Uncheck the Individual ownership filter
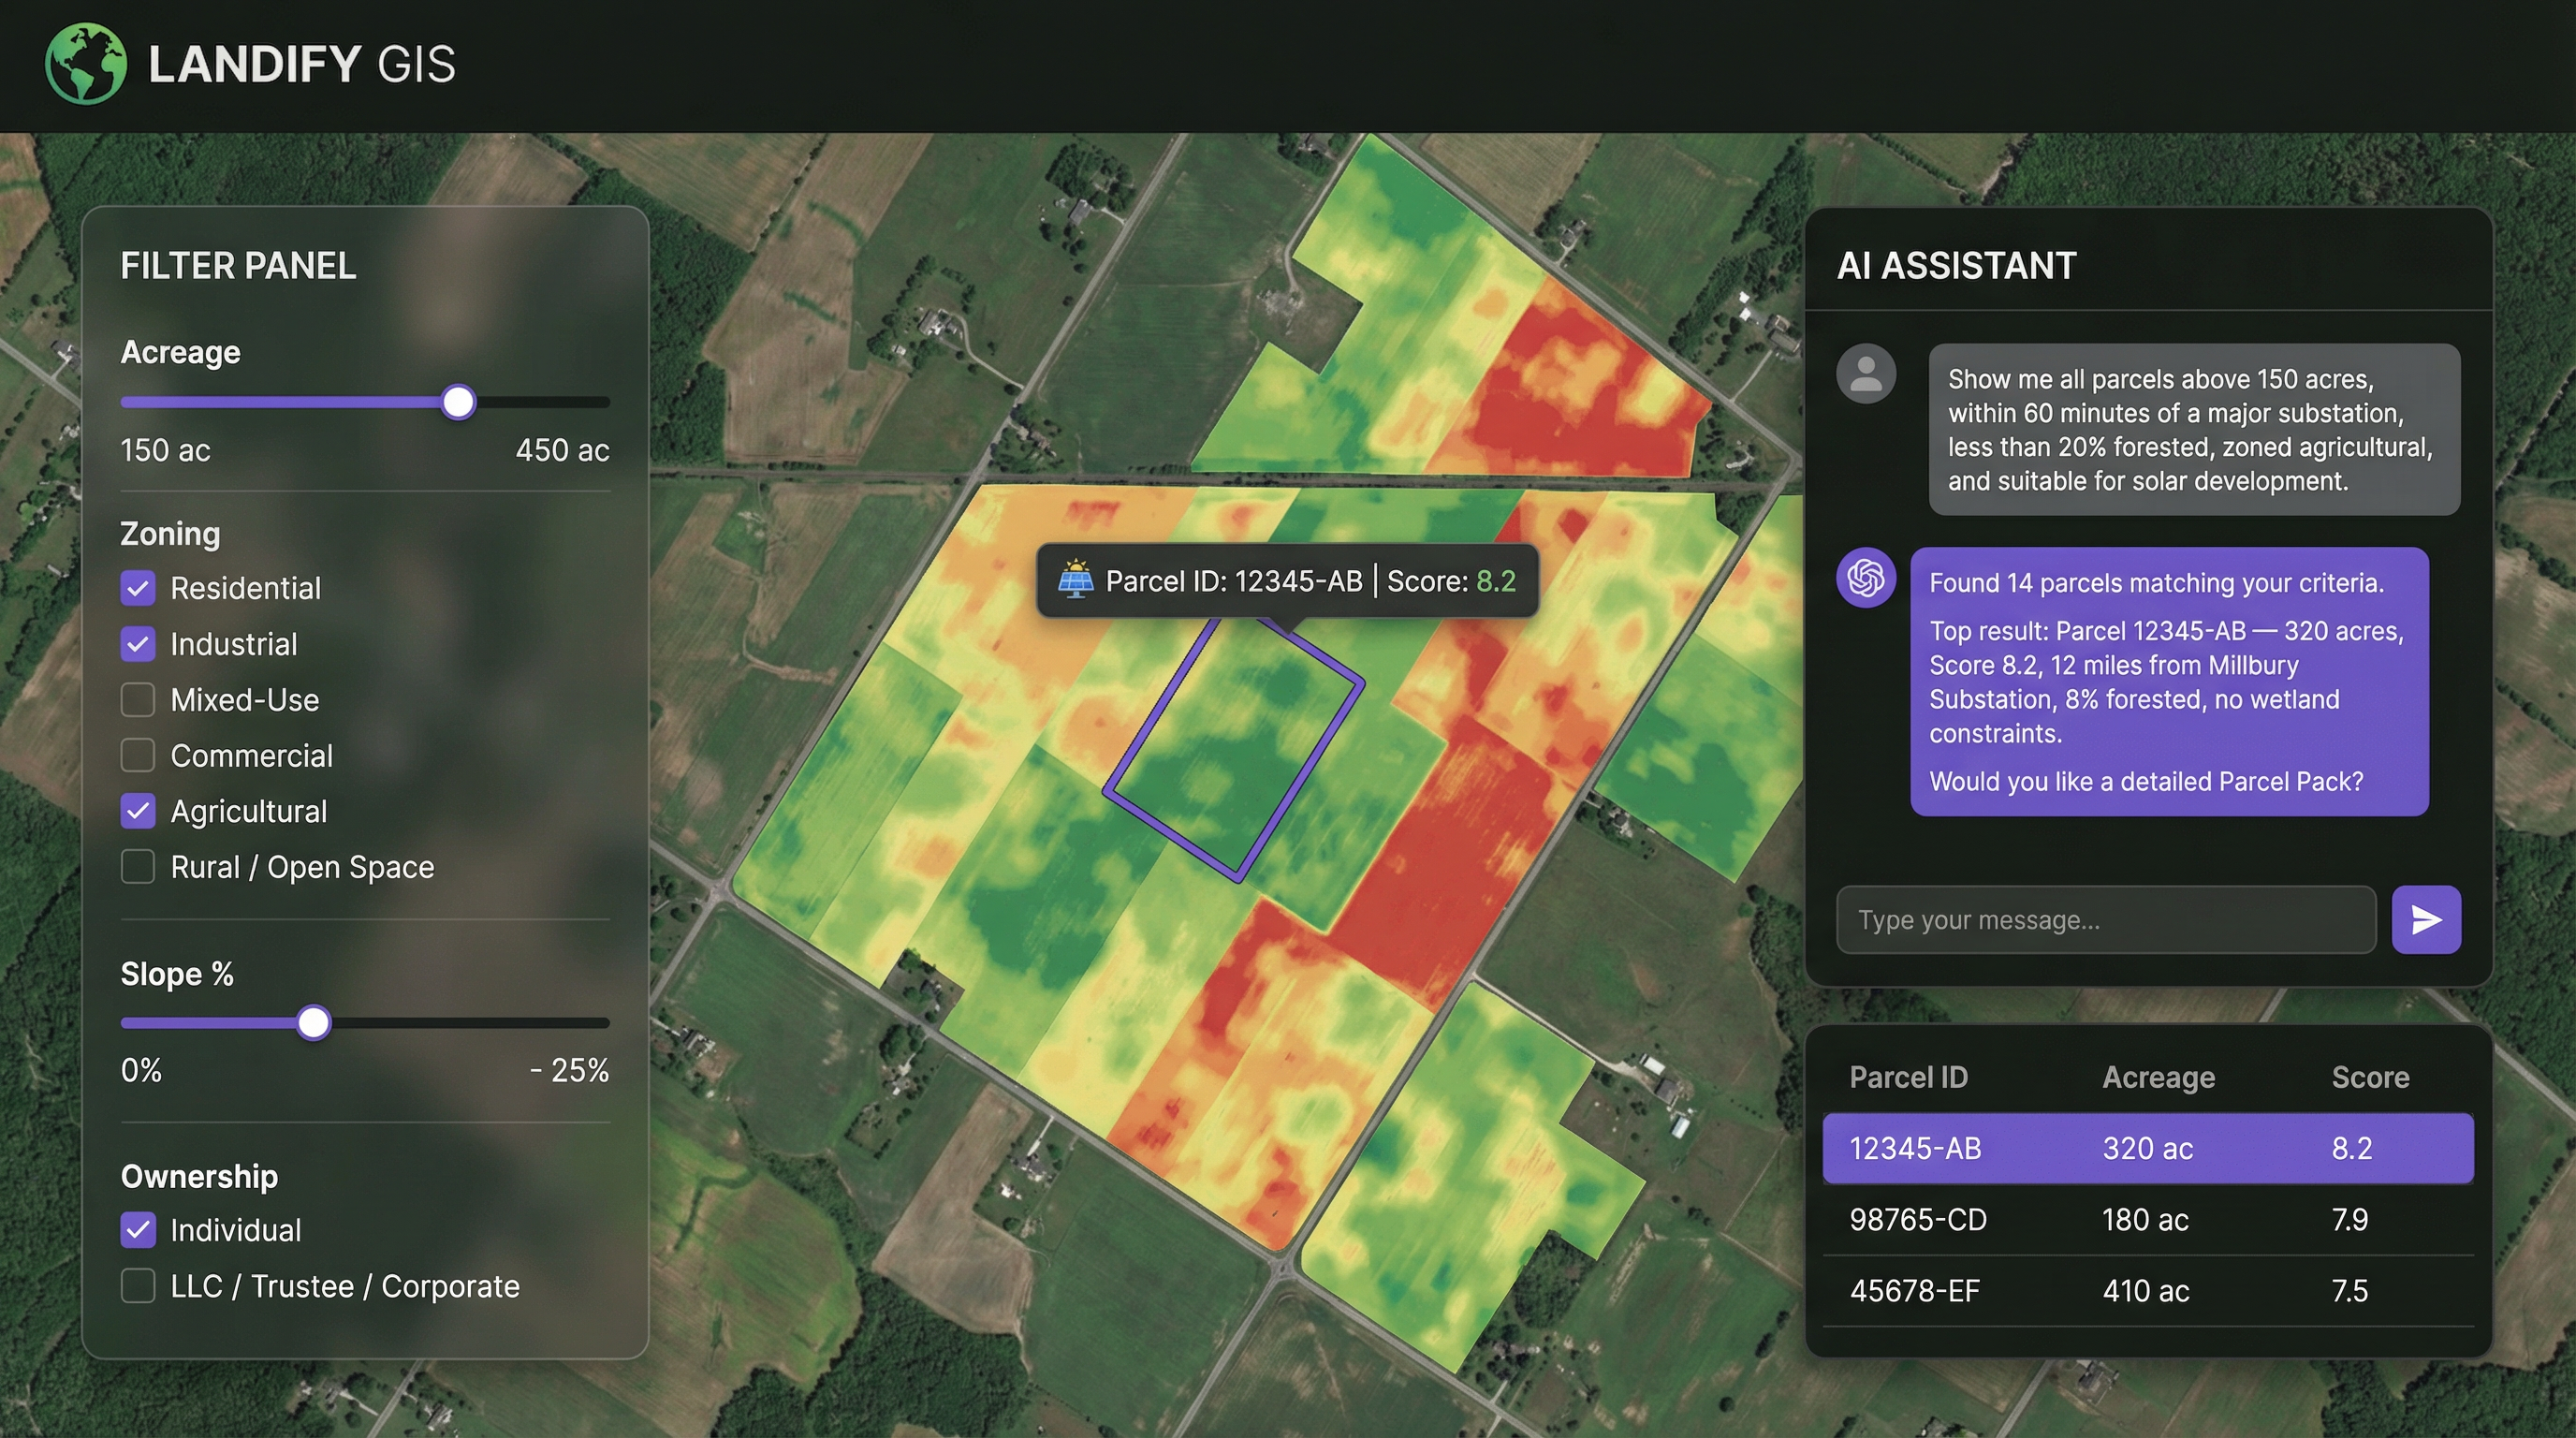This screenshot has width=2576, height=1438. click(x=138, y=1230)
